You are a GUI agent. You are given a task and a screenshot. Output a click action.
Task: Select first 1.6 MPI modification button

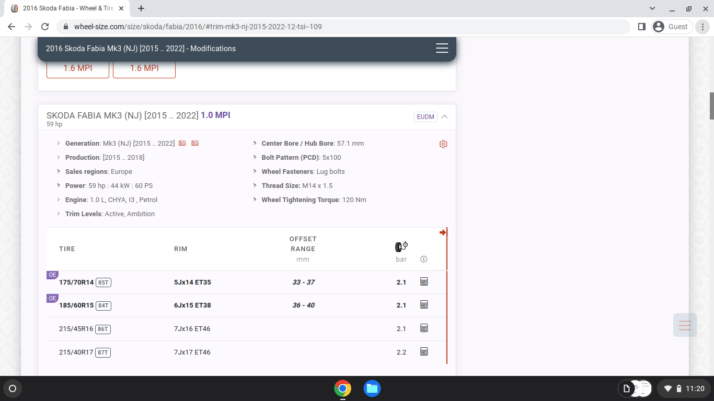coord(78,68)
